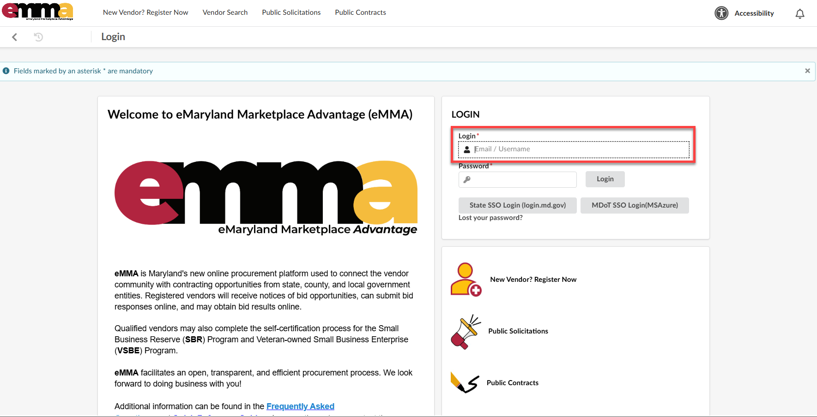This screenshot has height=417, width=817.
Task: Click Public Contracts panel link
Action: coord(513,383)
